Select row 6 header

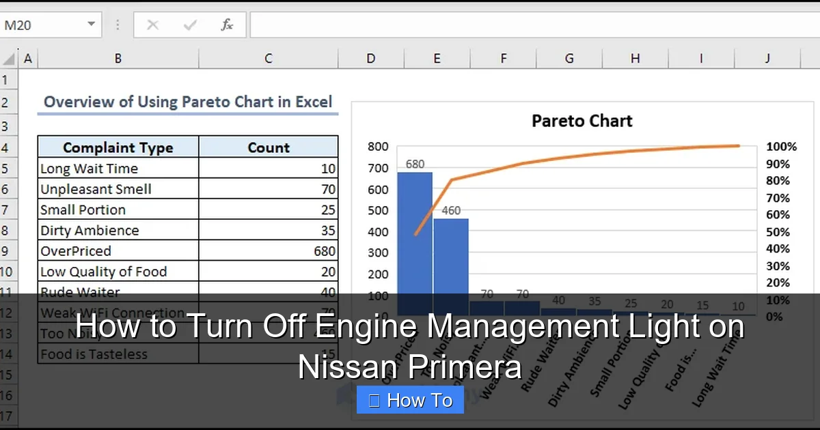pyautogui.click(x=9, y=189)
